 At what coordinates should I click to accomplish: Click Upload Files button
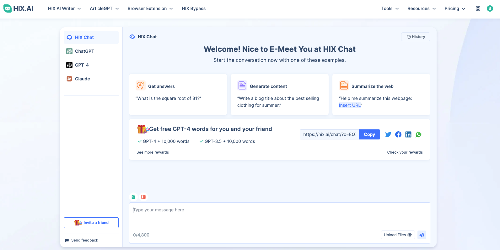coord(398,235)
